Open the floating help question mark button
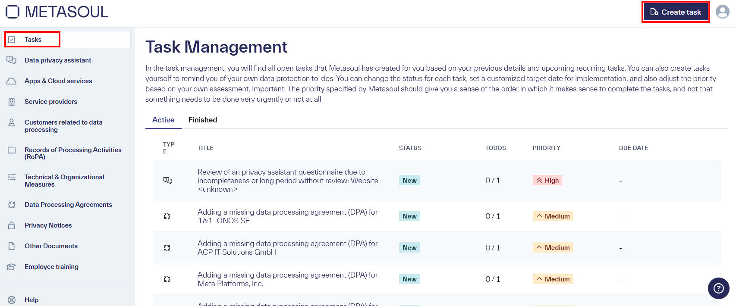736x306 pixels. pyautogui.click(x=719, y=288)
